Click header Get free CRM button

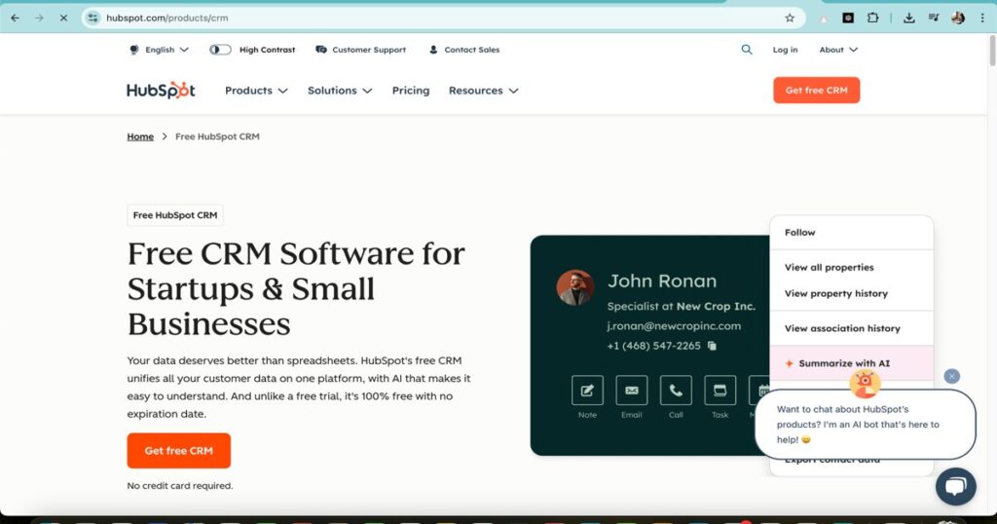pyautogui.click(x=817, y=91)
